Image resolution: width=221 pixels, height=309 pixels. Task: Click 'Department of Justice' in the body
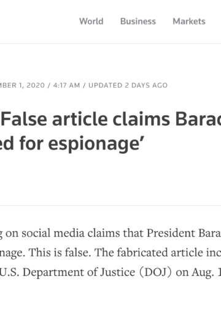point(79,272)
